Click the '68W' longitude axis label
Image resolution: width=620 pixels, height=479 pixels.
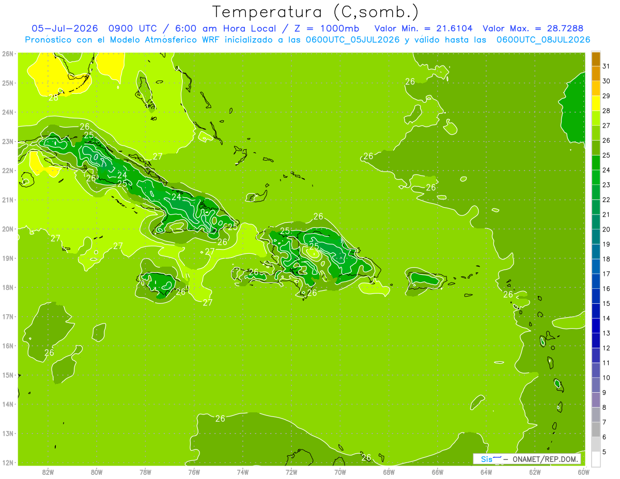pyautogui.click(x=389, y=472)
